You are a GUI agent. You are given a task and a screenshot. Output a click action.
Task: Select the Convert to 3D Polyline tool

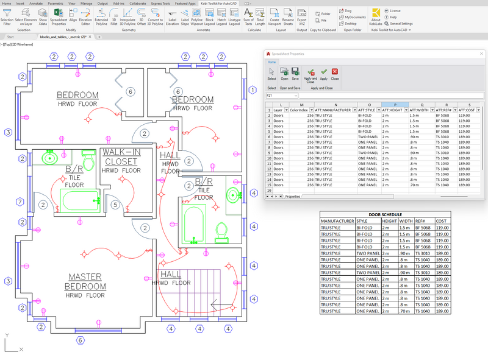155,19
